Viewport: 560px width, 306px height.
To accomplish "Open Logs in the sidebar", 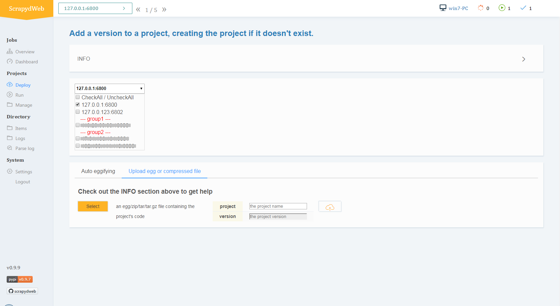I will point(20,138).
